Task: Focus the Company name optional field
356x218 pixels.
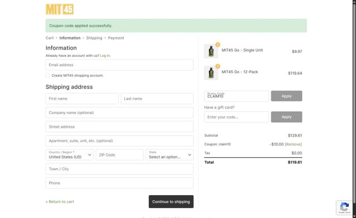Action: pyautogui.click(x=120, y=113)
